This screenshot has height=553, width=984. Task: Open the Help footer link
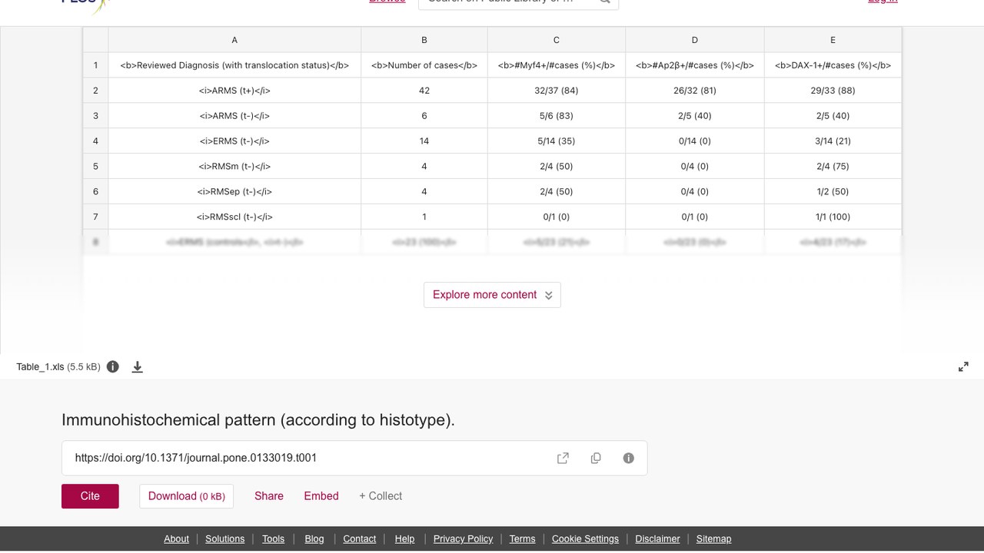[x=405, y=539]
